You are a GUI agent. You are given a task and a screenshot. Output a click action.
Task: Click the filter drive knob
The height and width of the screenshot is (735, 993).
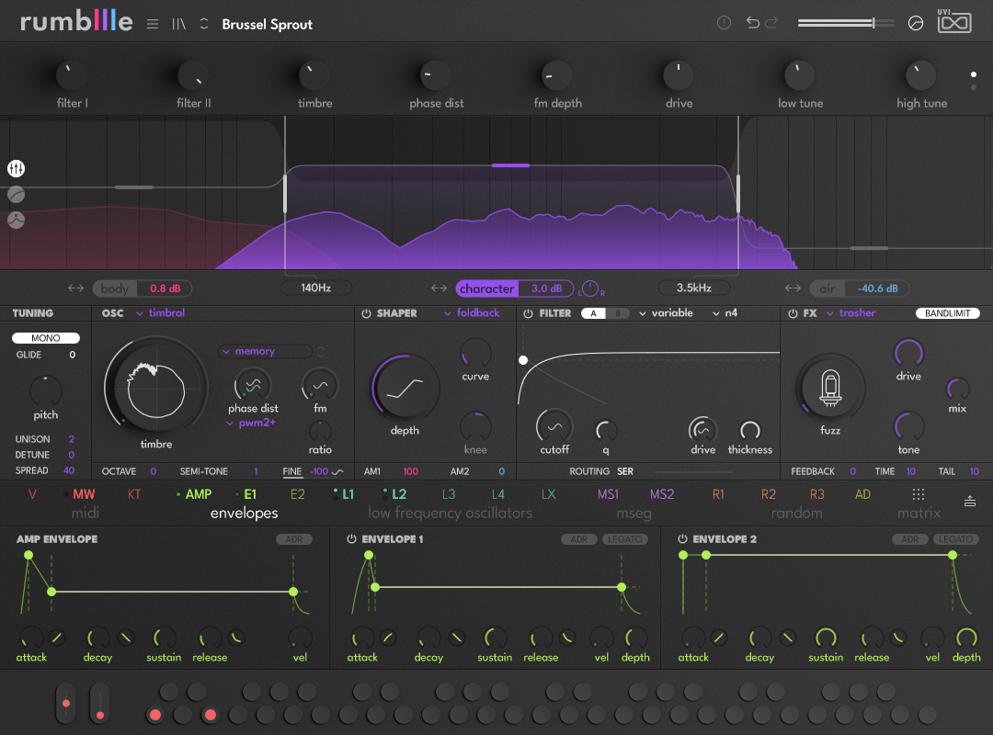pos(702,430)
